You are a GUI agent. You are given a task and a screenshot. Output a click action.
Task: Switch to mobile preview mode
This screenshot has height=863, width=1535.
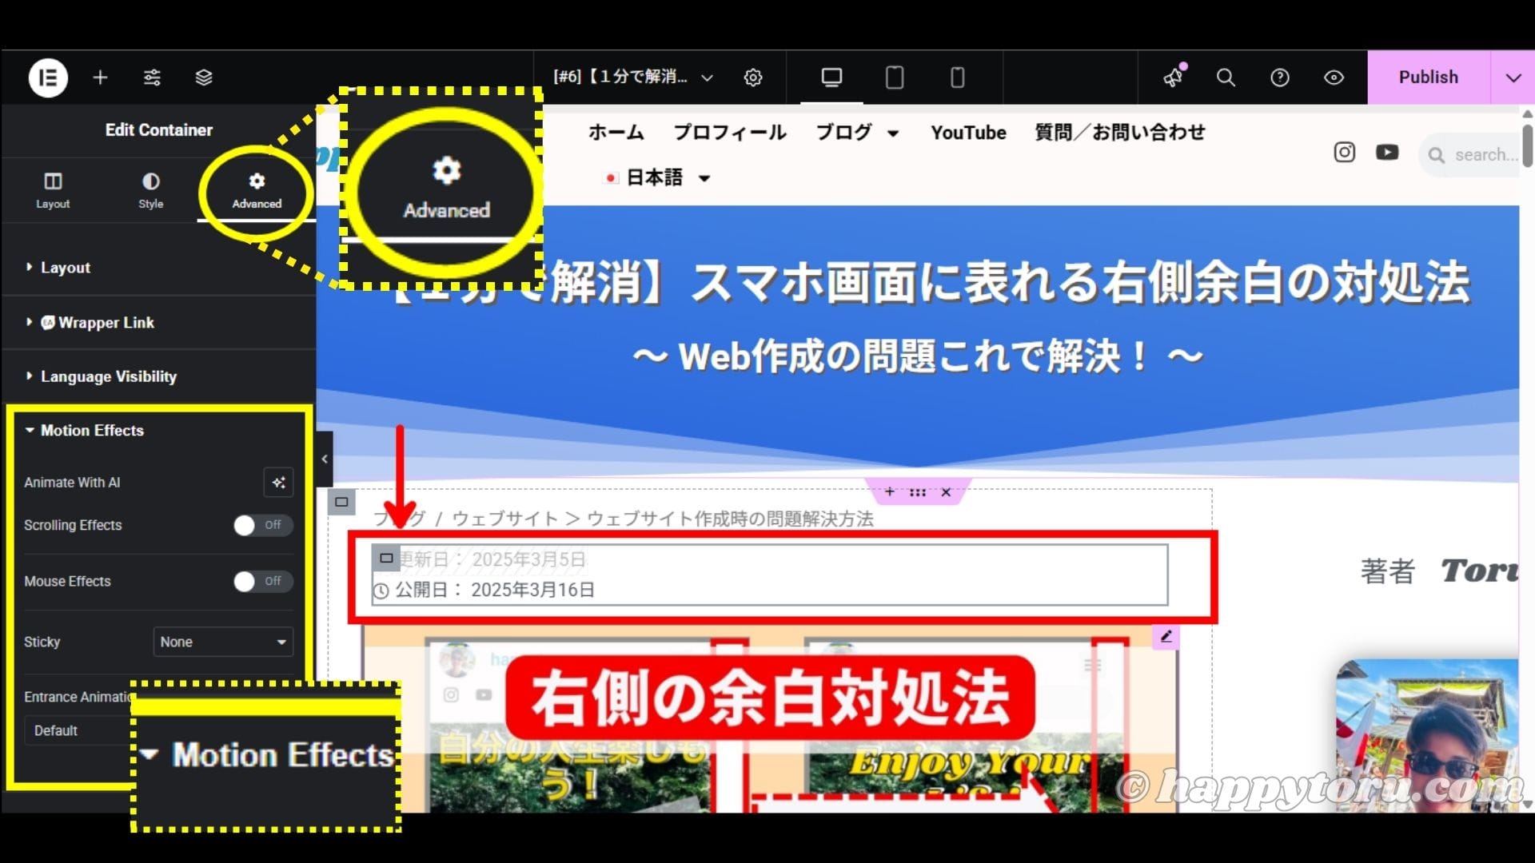click(957, 78)
